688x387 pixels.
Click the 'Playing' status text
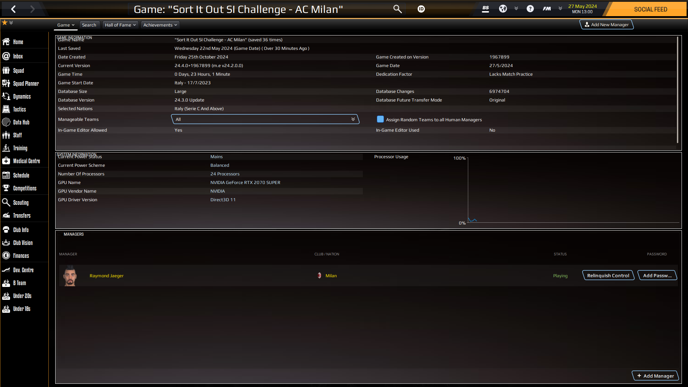coord(560,276)
